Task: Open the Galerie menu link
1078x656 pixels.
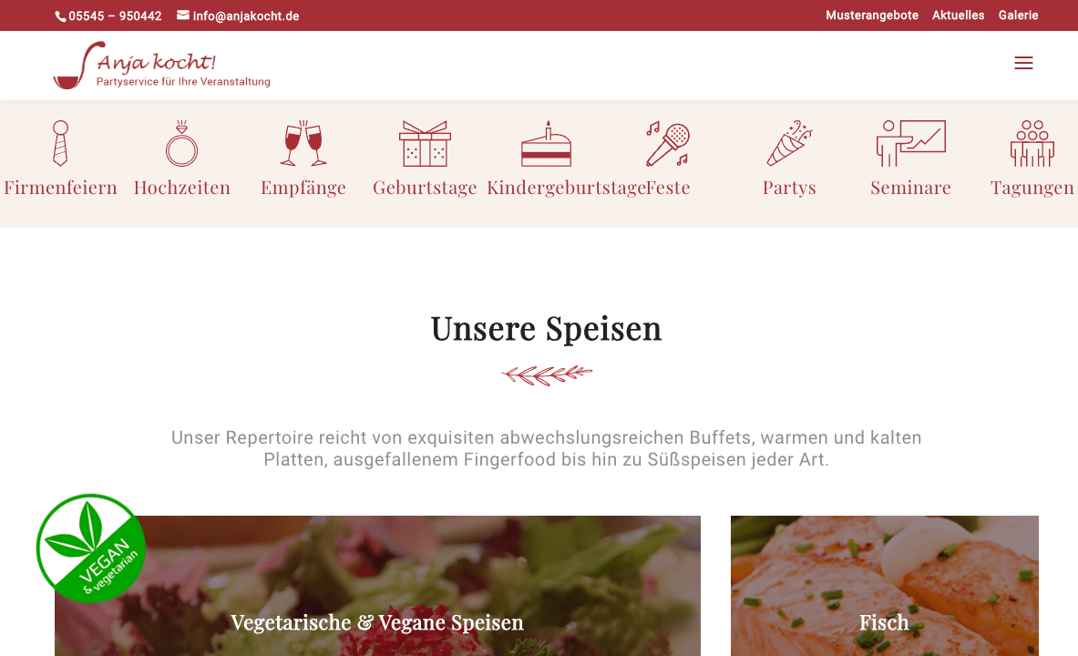Action: click(x=1018, y=15)
